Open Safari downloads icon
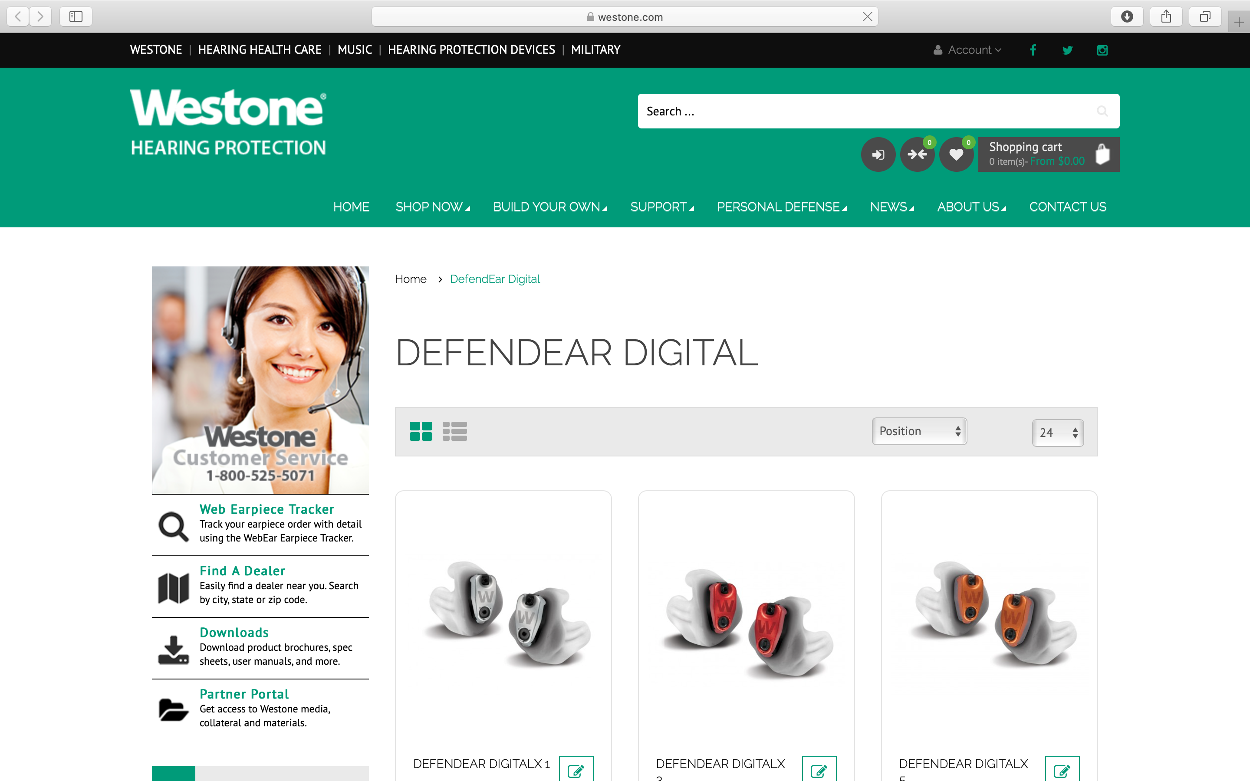The width and height of the screenshot is (1250, 781). click(x=1127, y=16)
